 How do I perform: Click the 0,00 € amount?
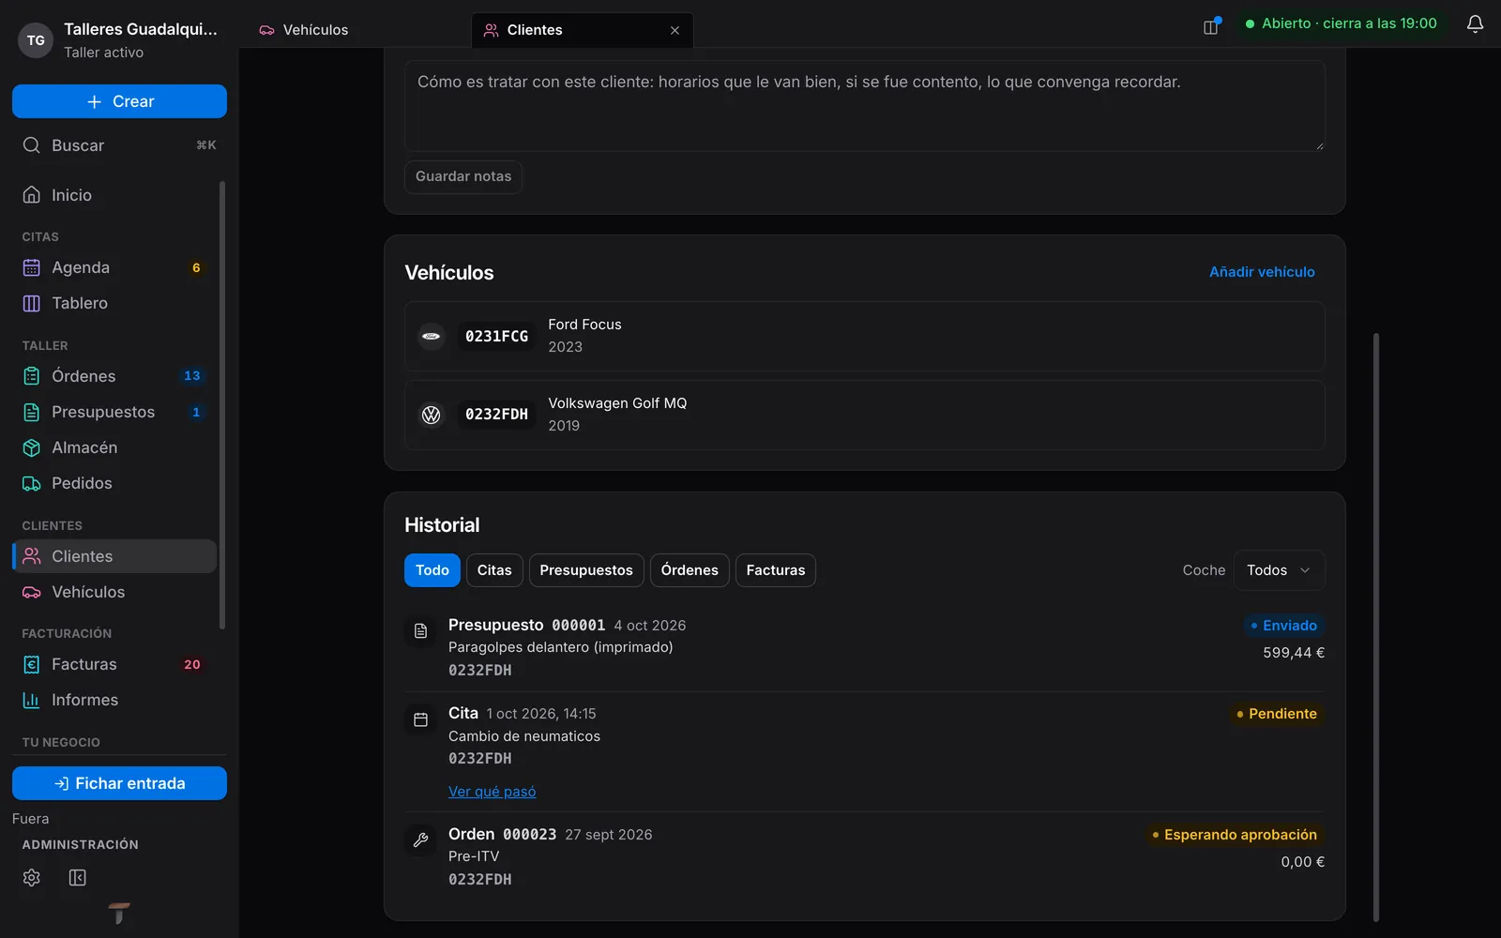coord(1303,862)
